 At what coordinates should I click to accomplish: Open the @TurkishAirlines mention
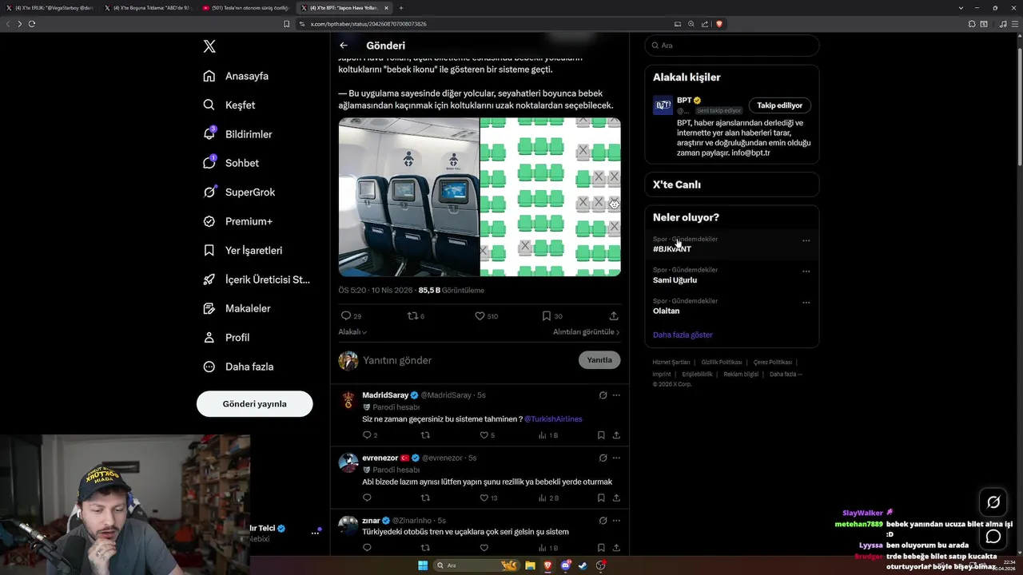coord(553,419)
